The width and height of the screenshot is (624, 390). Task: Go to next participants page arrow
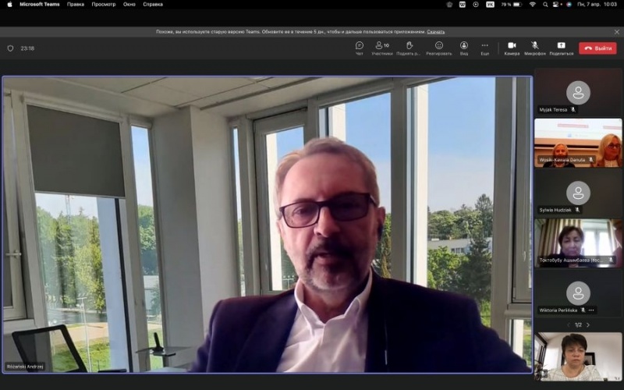pos(588,324)
